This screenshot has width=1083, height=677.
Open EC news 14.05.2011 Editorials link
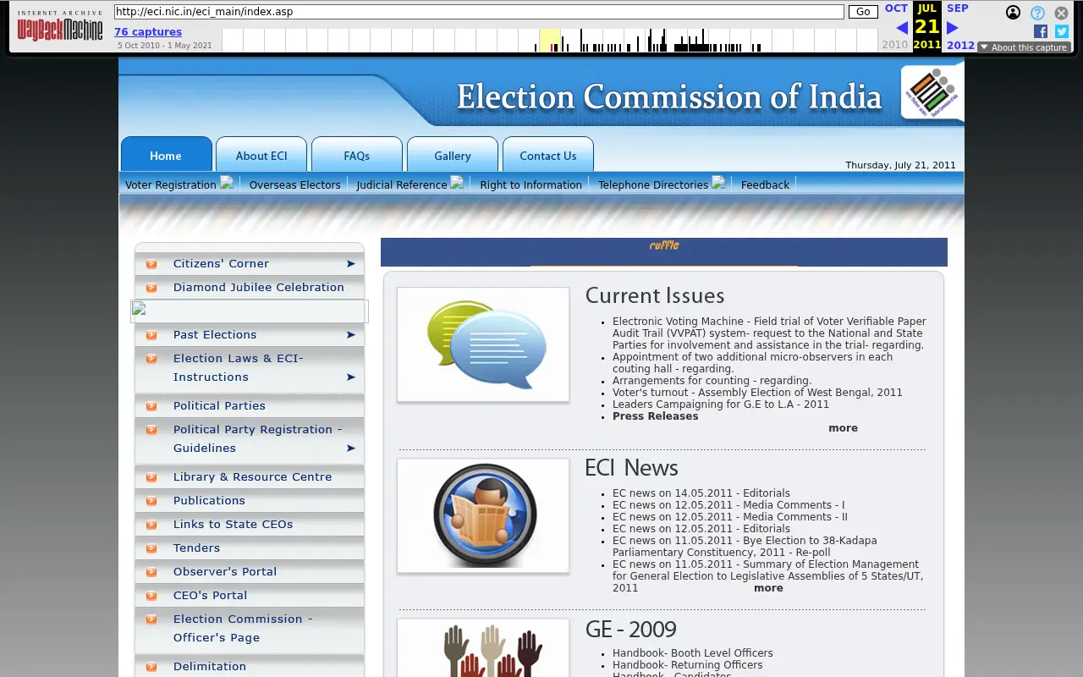701,493
